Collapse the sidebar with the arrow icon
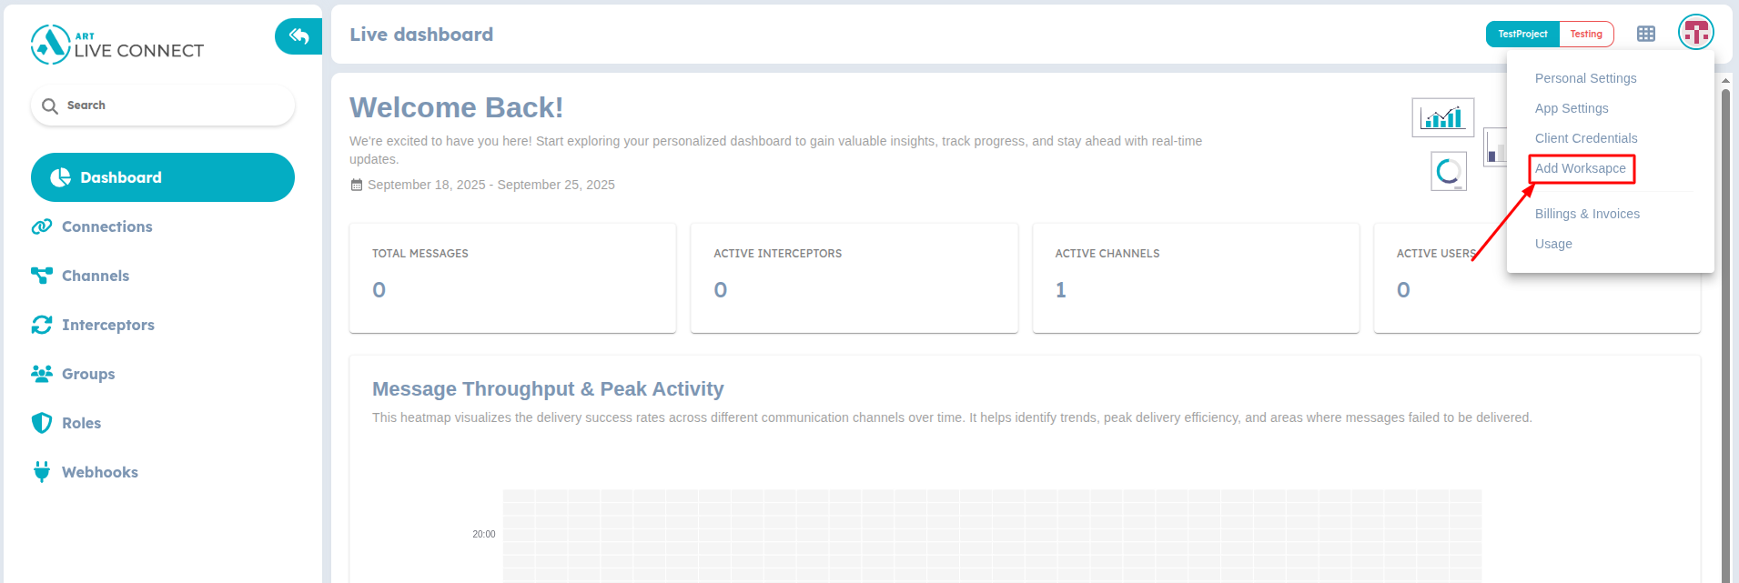This screenshot has width=1739, height=583. (298, 35)
